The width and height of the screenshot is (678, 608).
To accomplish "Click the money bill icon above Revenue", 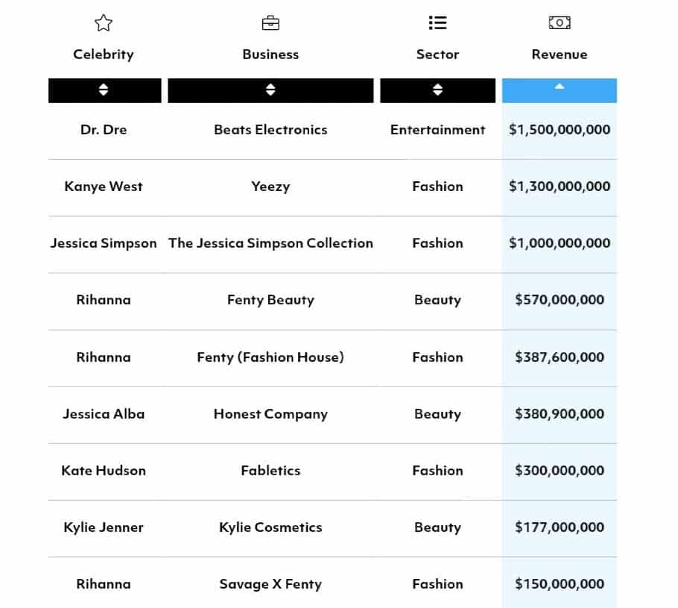I will (560, 23).
